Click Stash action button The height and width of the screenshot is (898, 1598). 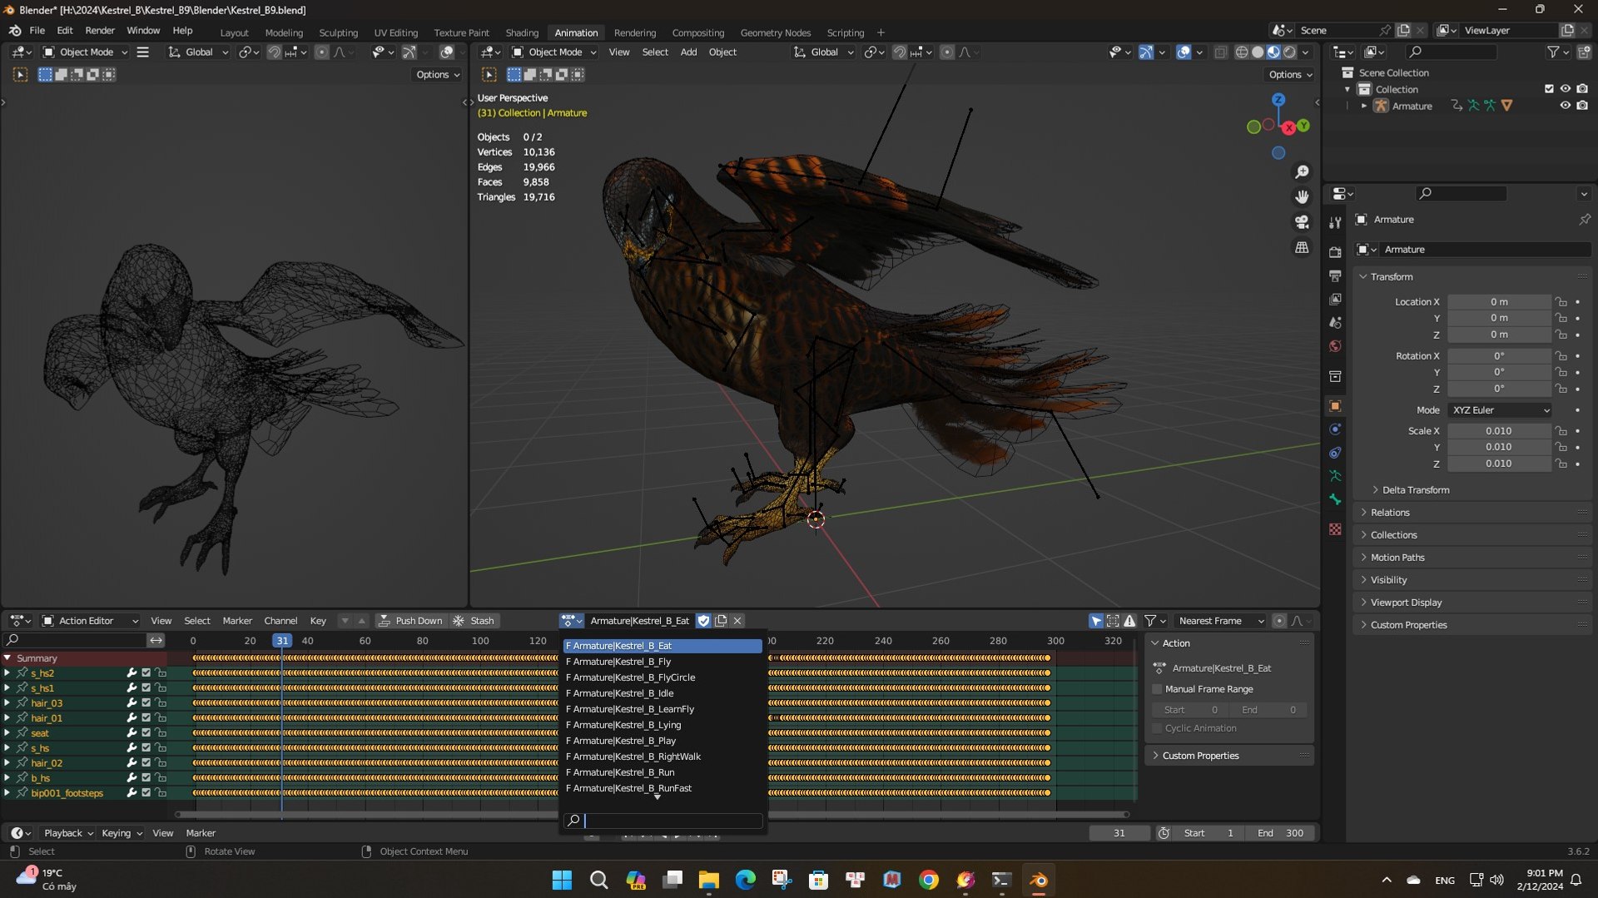coord(474,621)
